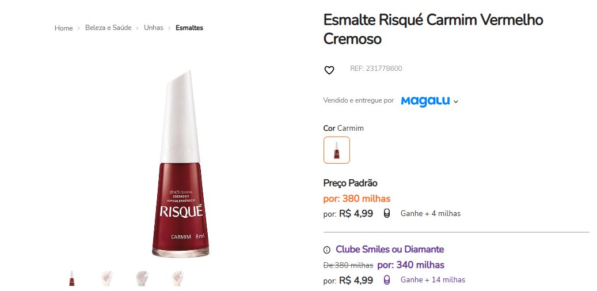Select the second product thumbnail
The image size is (597, 291).
107,278
